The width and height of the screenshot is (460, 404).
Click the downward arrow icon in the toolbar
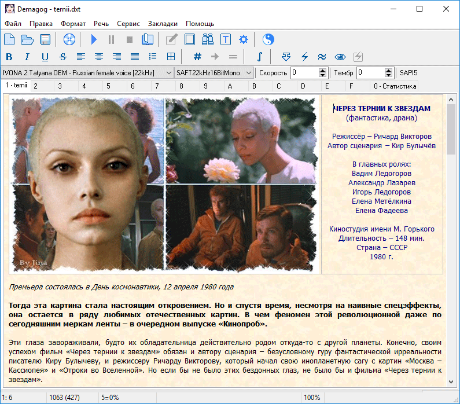coord(286,56)
